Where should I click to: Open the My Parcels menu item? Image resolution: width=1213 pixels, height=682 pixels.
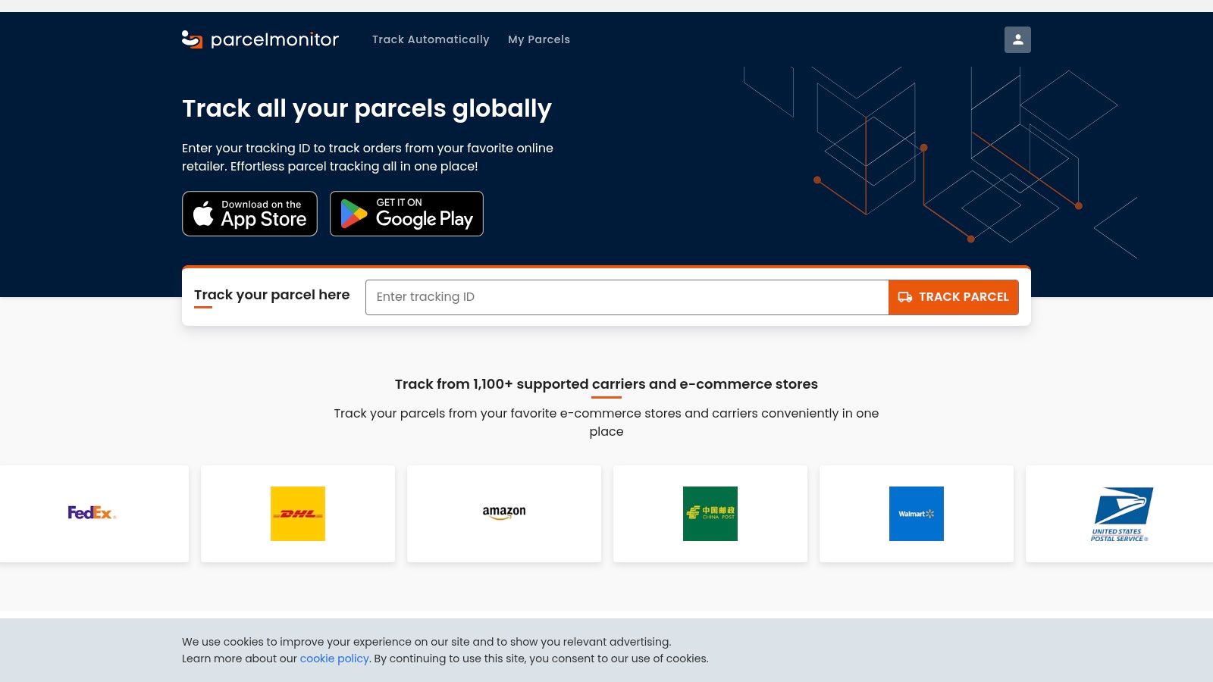pyautogui.click(x=539, y=39)
